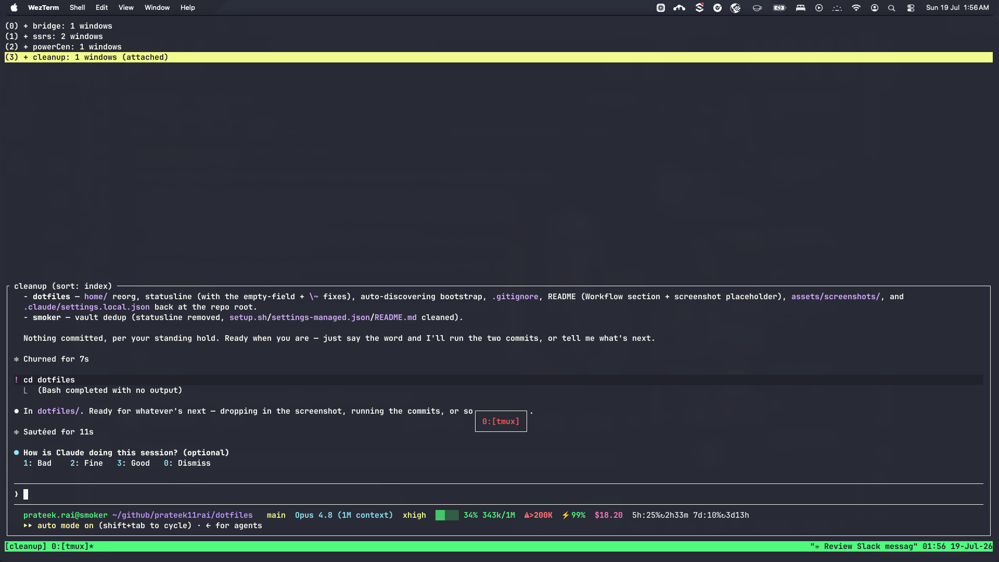Click the Claude prompt input line

(498, 494)
